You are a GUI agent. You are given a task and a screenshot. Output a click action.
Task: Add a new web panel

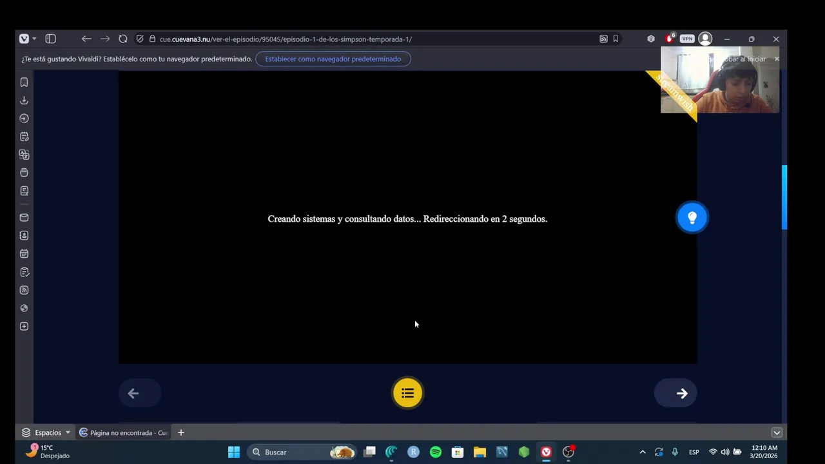[x=24, y=326]
